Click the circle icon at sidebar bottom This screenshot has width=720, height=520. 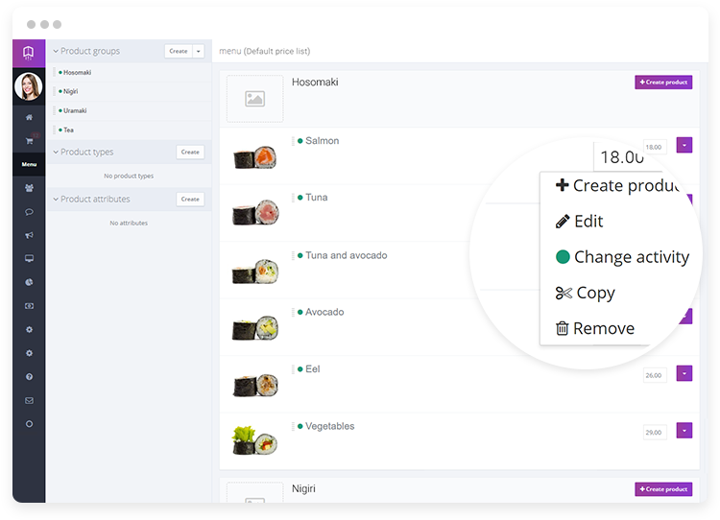(x=29, y=424)
